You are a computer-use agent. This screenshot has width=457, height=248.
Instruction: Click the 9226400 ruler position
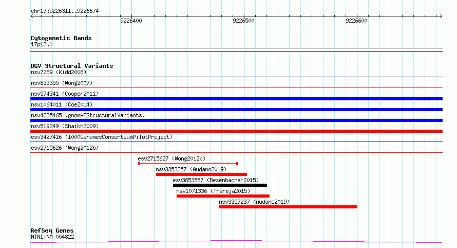tap(131, 21)
